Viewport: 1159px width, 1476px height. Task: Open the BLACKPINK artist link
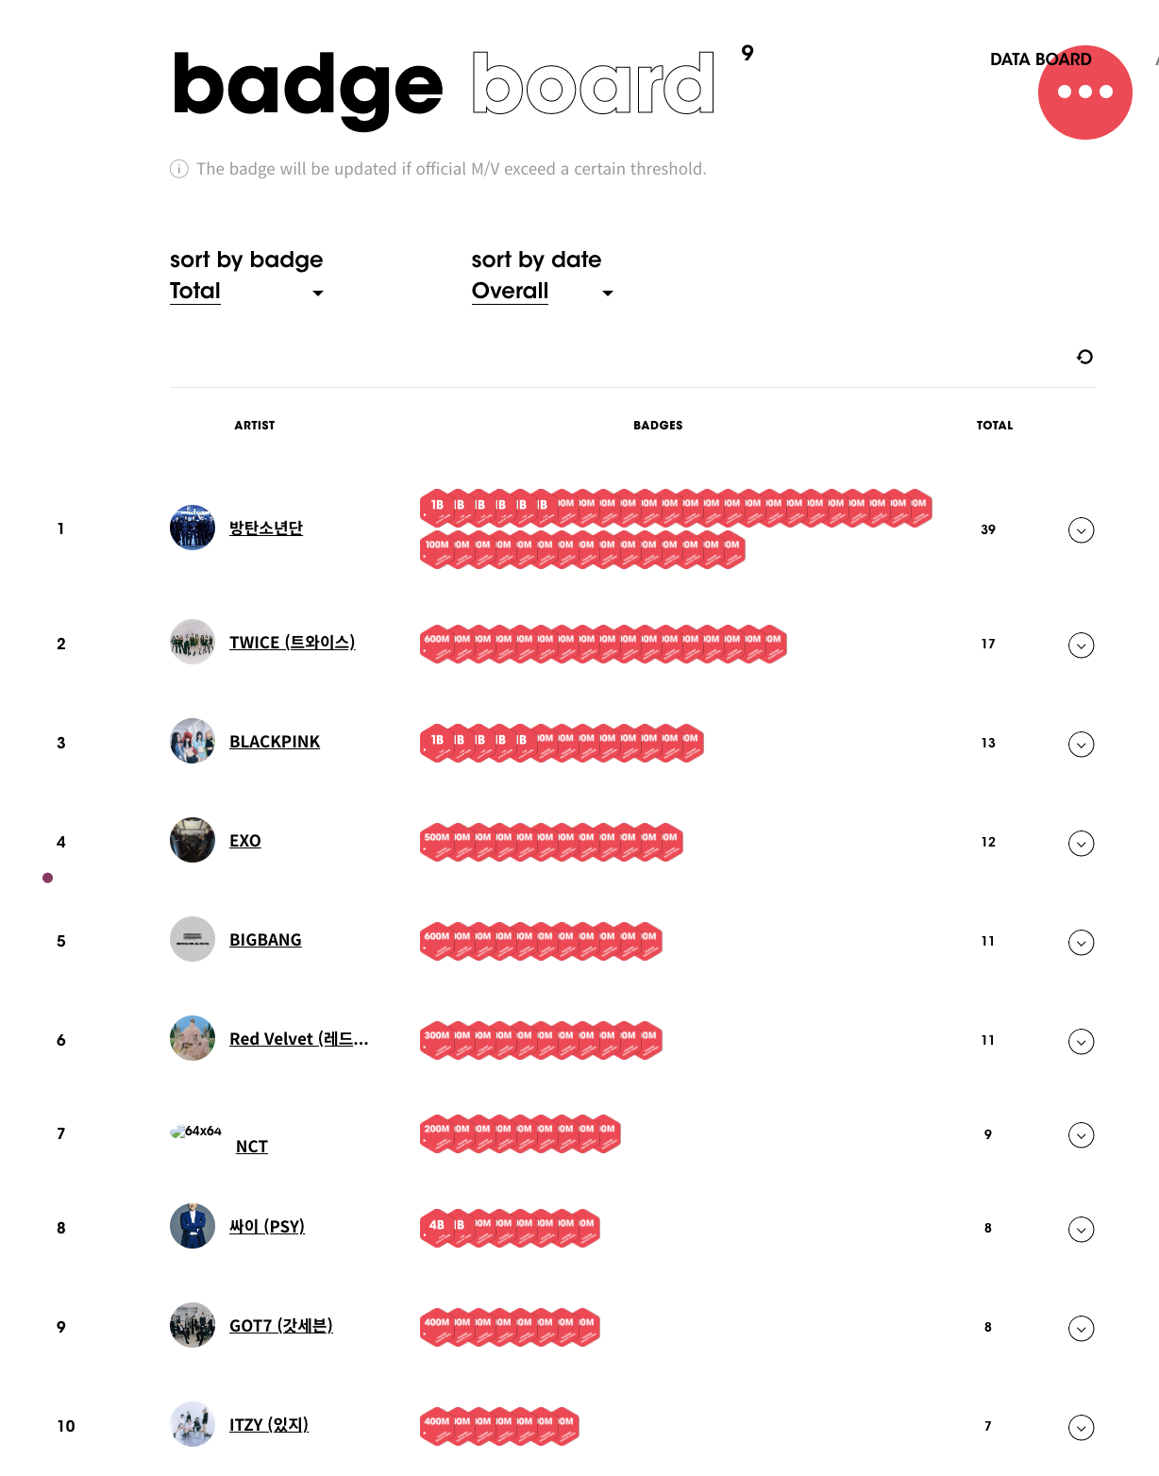(x=275, y=742)
